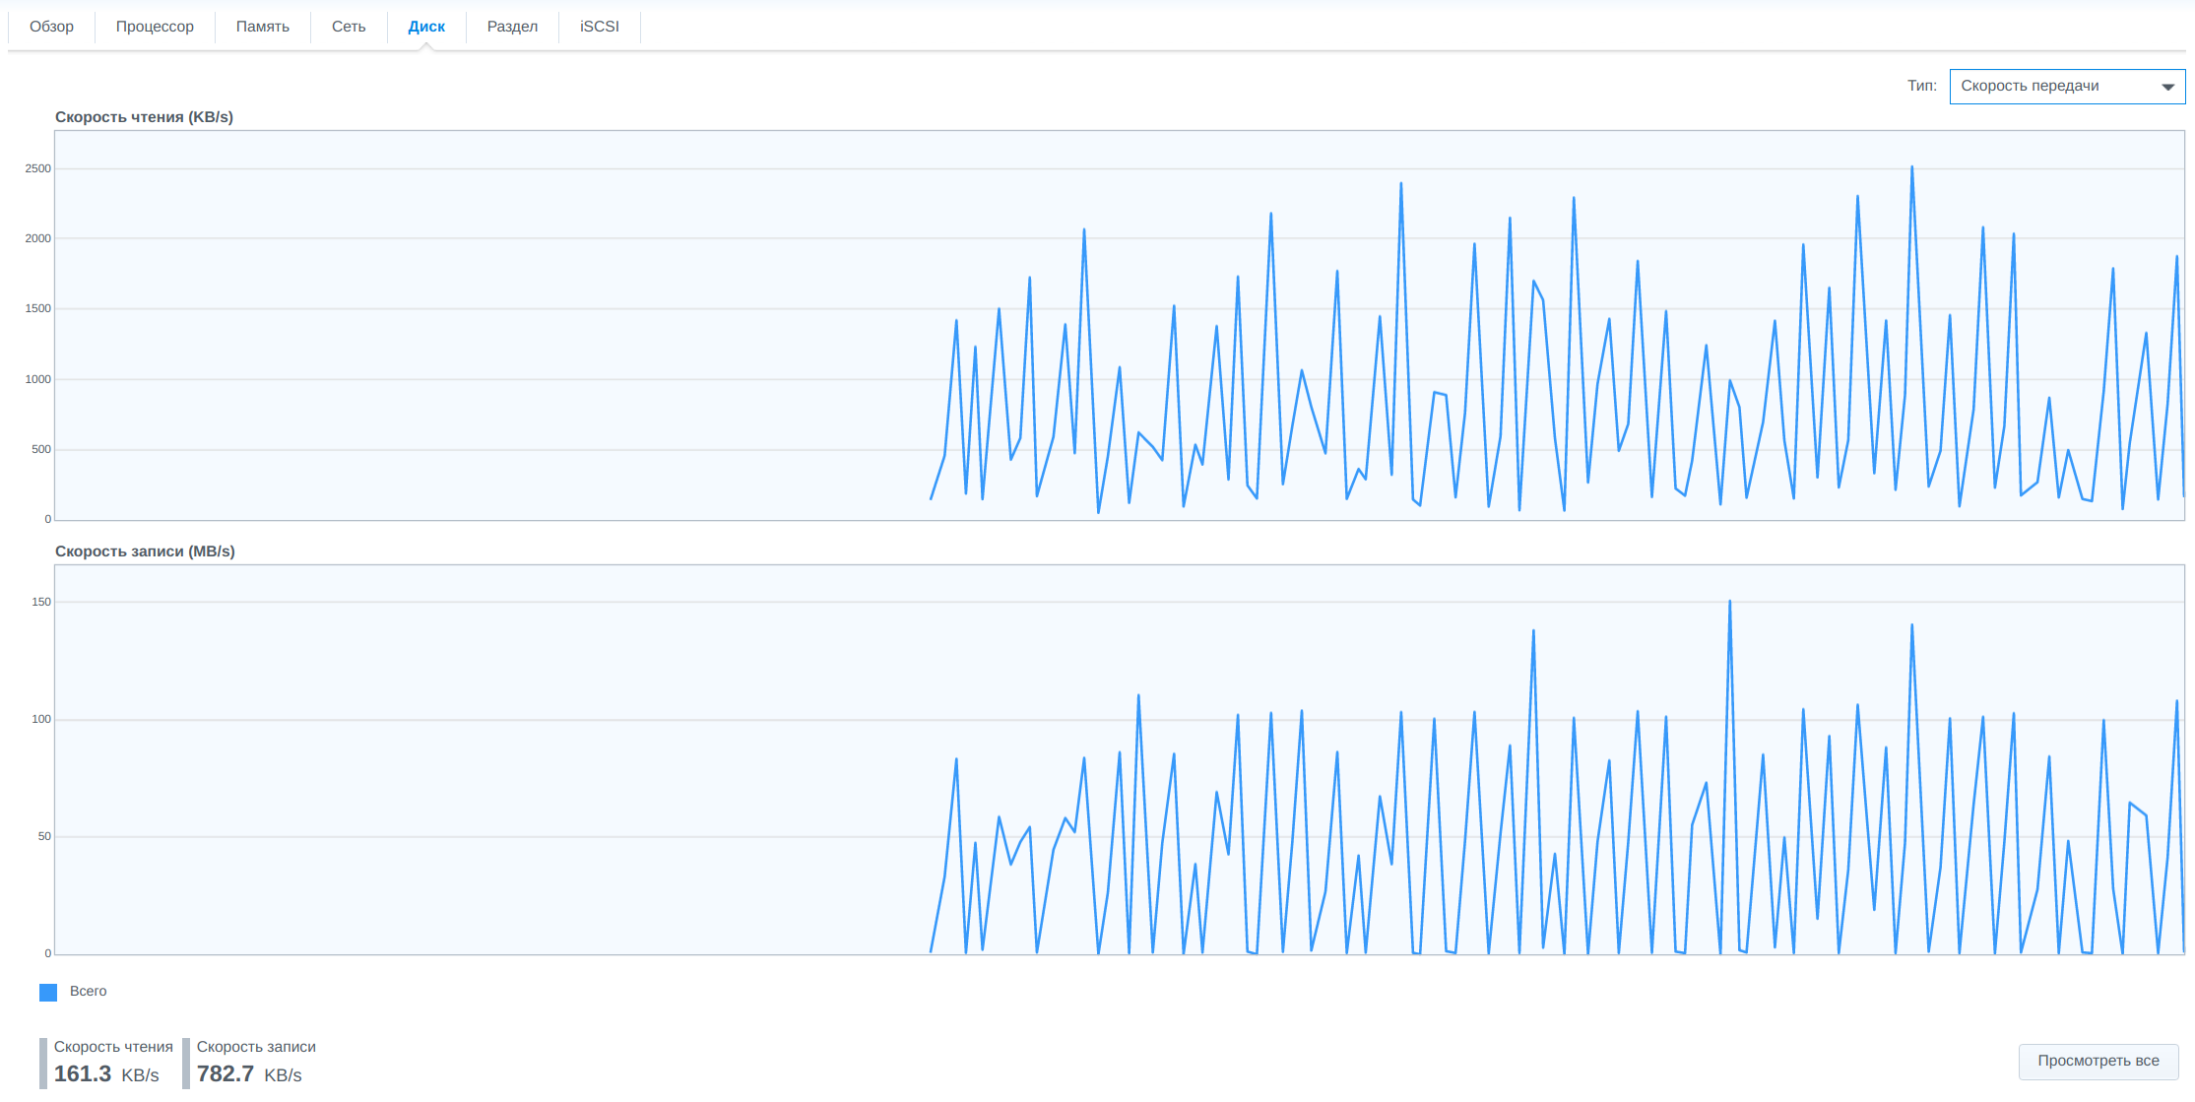Click the dropdown arrow next to Скорость передачи
Viewport: 2195px width, 1102px height.
pos(2167,87)
